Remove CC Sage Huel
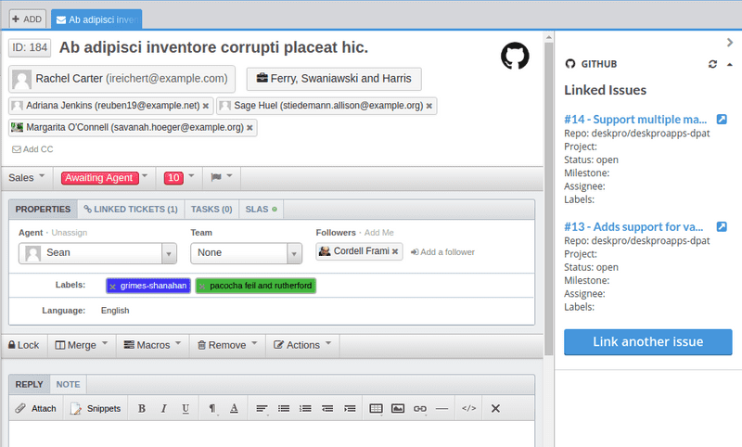The height and width of the screenshot is (447, 742). [x=429, y=106]
